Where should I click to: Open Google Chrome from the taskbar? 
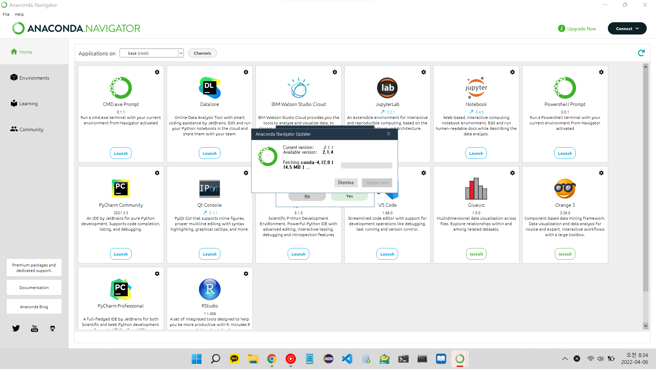point(272,359)
